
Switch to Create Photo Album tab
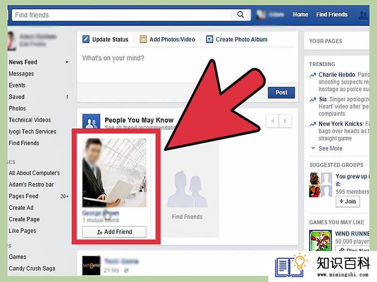click(x=237, y=39)
